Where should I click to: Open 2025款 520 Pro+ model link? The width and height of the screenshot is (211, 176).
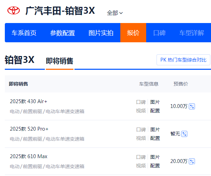[29, 129]
